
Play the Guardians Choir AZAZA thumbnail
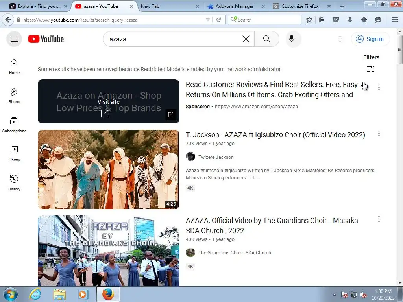coord(109,251)
